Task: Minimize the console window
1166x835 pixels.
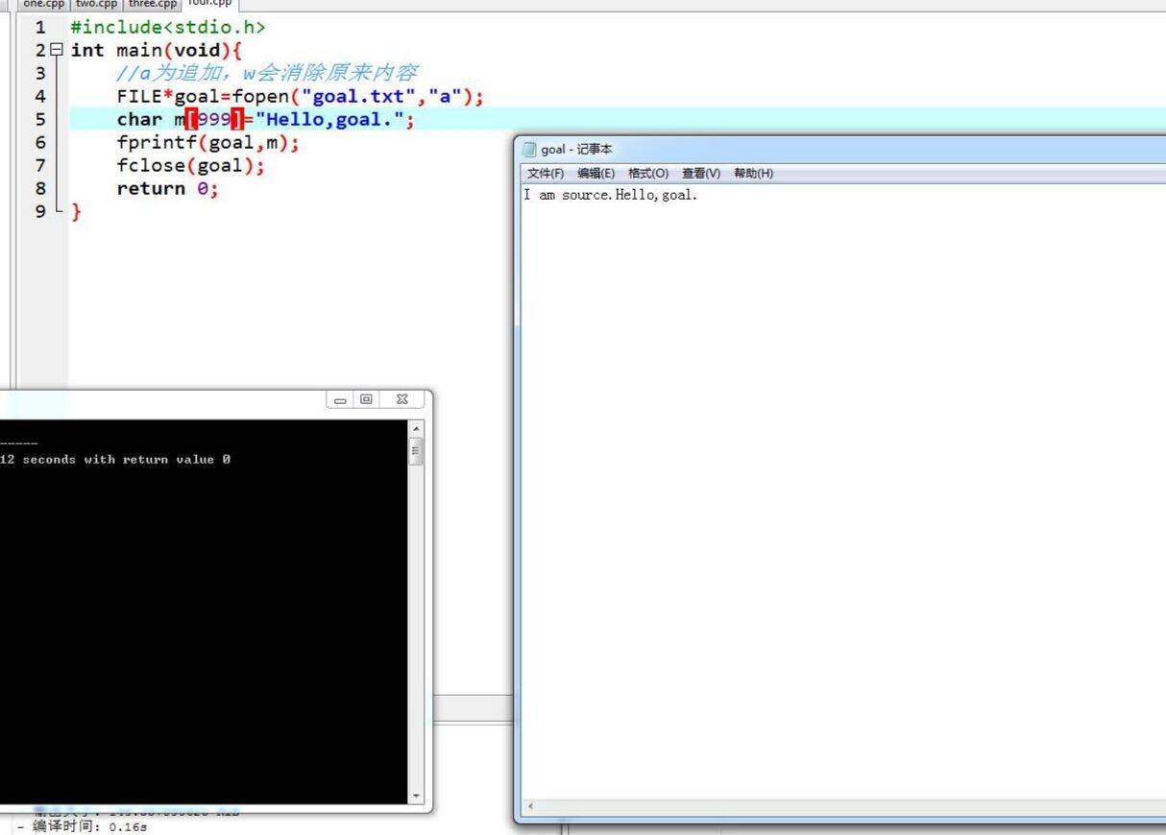Action: point(341,398)
